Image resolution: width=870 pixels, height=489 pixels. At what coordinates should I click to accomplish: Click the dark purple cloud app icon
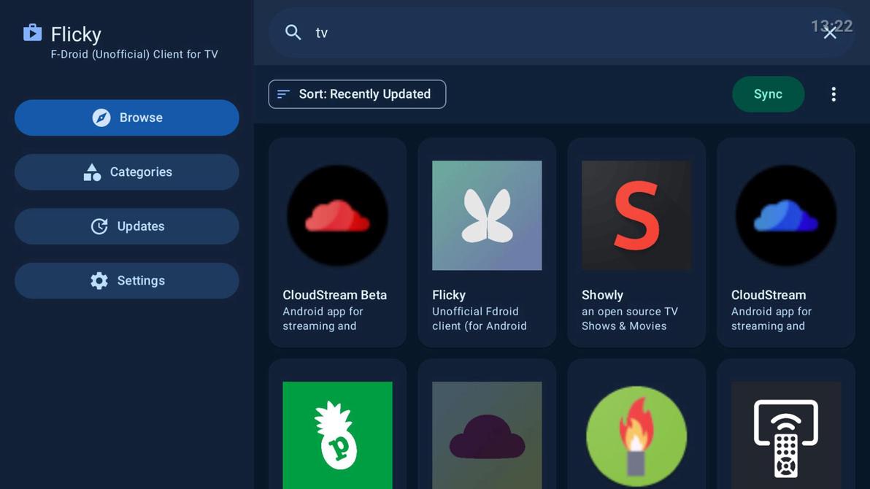click(487, 436)
